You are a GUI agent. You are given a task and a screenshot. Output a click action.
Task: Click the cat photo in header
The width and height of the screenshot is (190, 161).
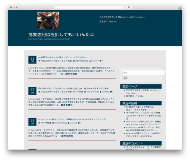point(48,21)
